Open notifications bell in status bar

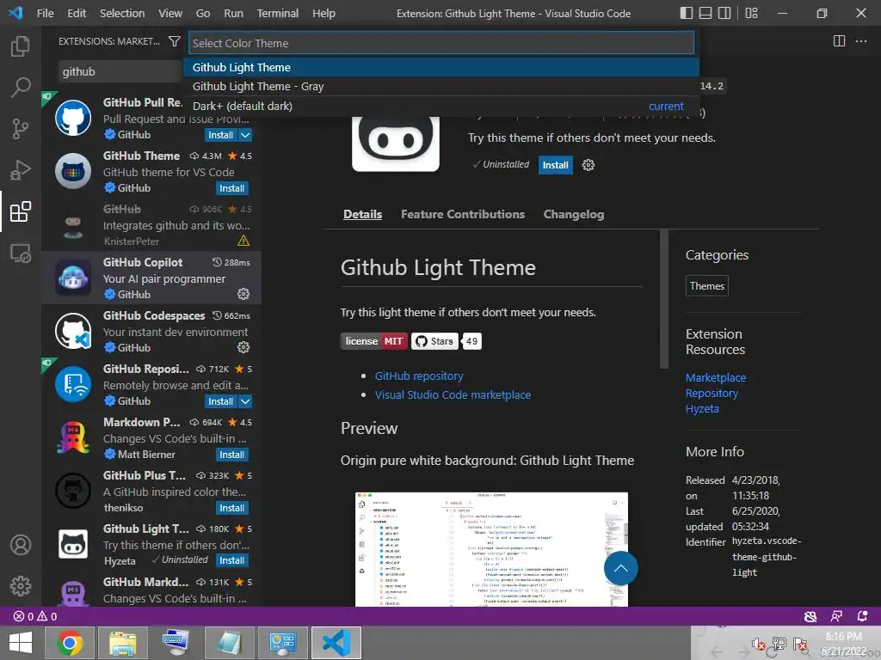coord(862,616)
